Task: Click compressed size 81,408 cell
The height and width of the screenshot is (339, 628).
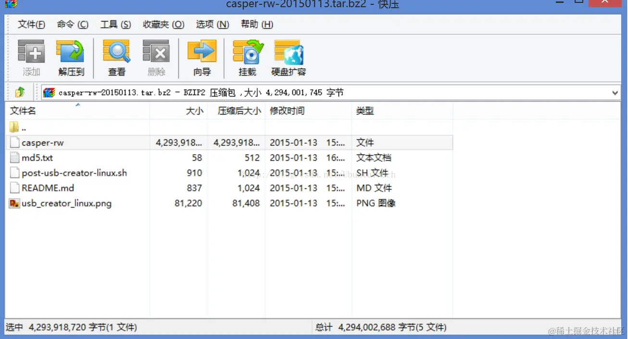Action: [x=246, y=203]
